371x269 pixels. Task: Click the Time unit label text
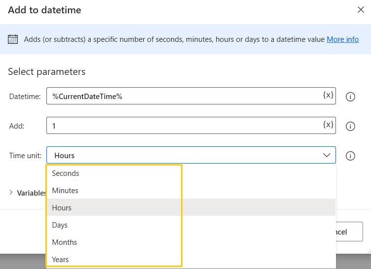pos(25,156)
